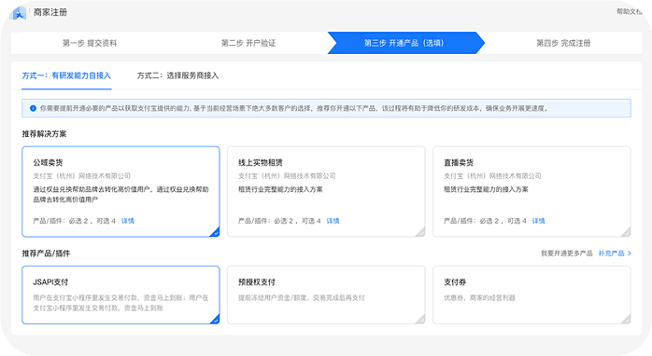Go to 第四步 完成注册 step
The height and width of the screenshot is (356, 652).
[563, 43]
